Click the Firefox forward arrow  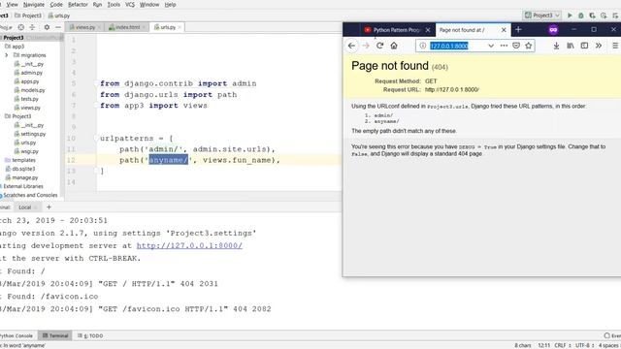(x=366, y=46)
